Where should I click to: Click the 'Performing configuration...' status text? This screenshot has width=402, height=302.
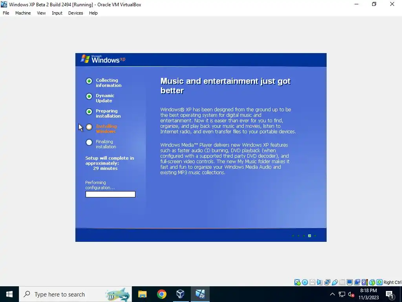[100, 185]
